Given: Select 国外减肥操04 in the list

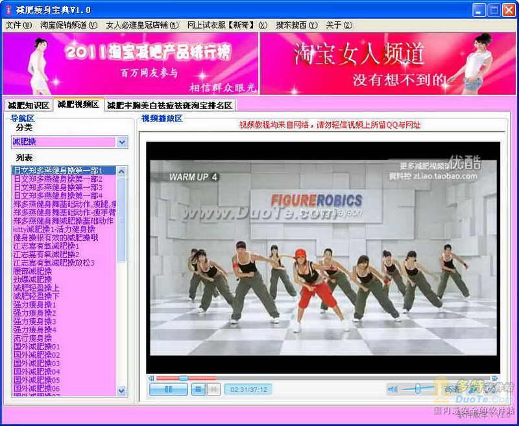Looking at the screenshot, I should (64, 371).
